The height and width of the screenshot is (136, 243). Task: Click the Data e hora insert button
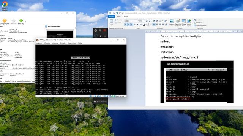184,23
